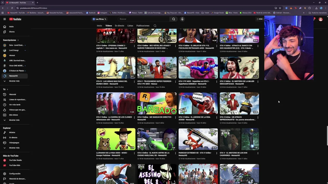The image size is (328, 184).
Task: Click the search magnifier button
Action: [x=173, y=19]
